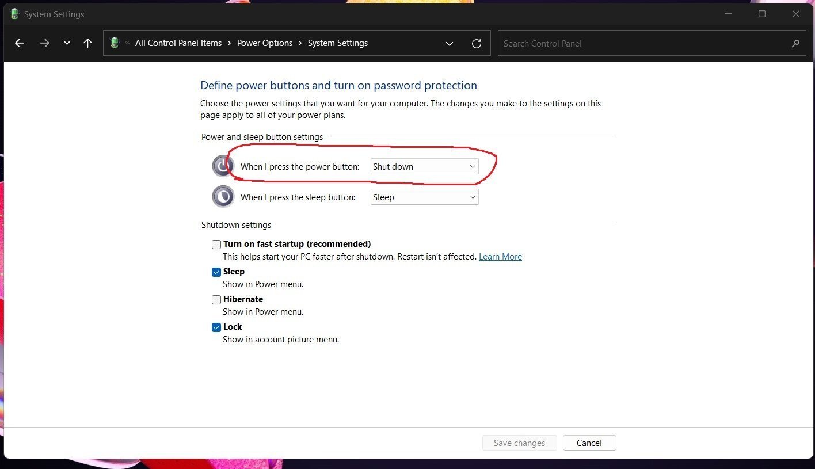The width and height of the screenshot is (815, 469).
Task: Enable Turn on fast startup checkbox
Action: pos(216,245)
